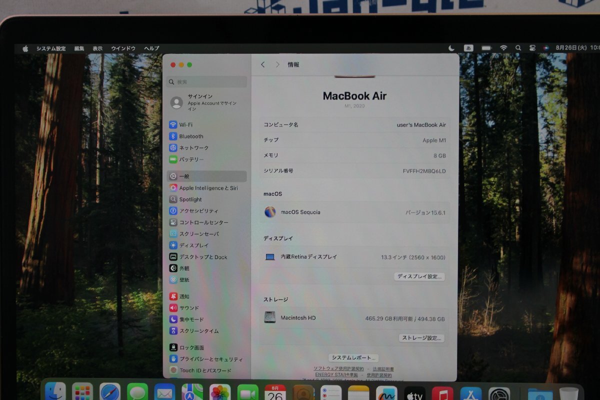Click the serial number FVFFH2M8Q6LD
This screenshot has width=600, height=400.
(x=424, y=171)
